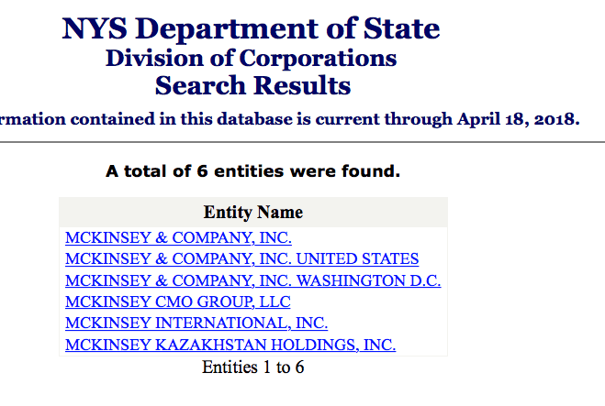Click blank row space right of MCKINSEY INTERNATIONAL, INC.
This screenshot has width=605, height=406.
click(386, 324)
